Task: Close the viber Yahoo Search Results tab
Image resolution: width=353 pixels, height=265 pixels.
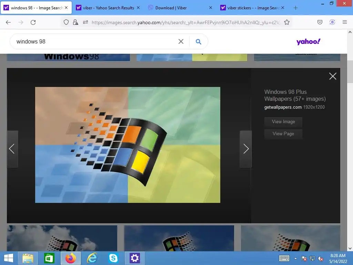Action: tap(138, 8)
